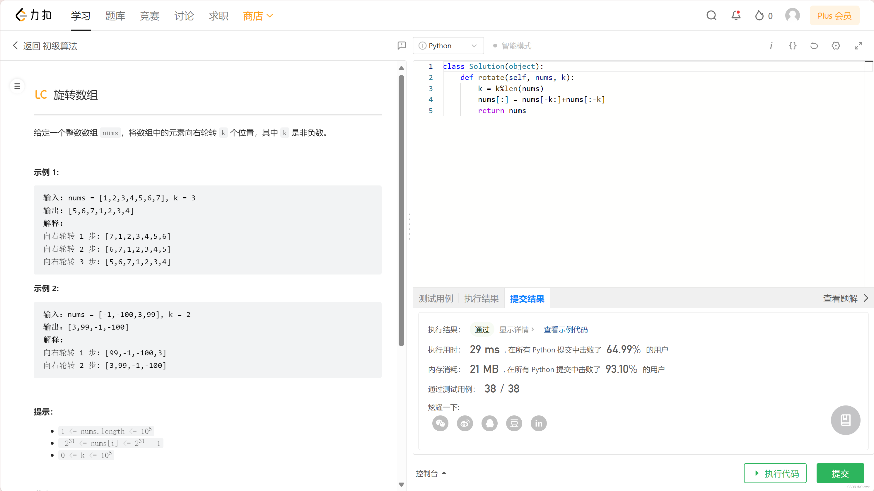Viewport: 874px width, 491px height.
Task: Click the '0 <= k <= 10^5' constraint
Action: 86,455
